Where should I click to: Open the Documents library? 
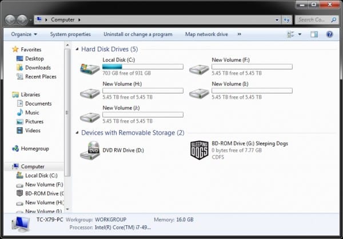38,103
